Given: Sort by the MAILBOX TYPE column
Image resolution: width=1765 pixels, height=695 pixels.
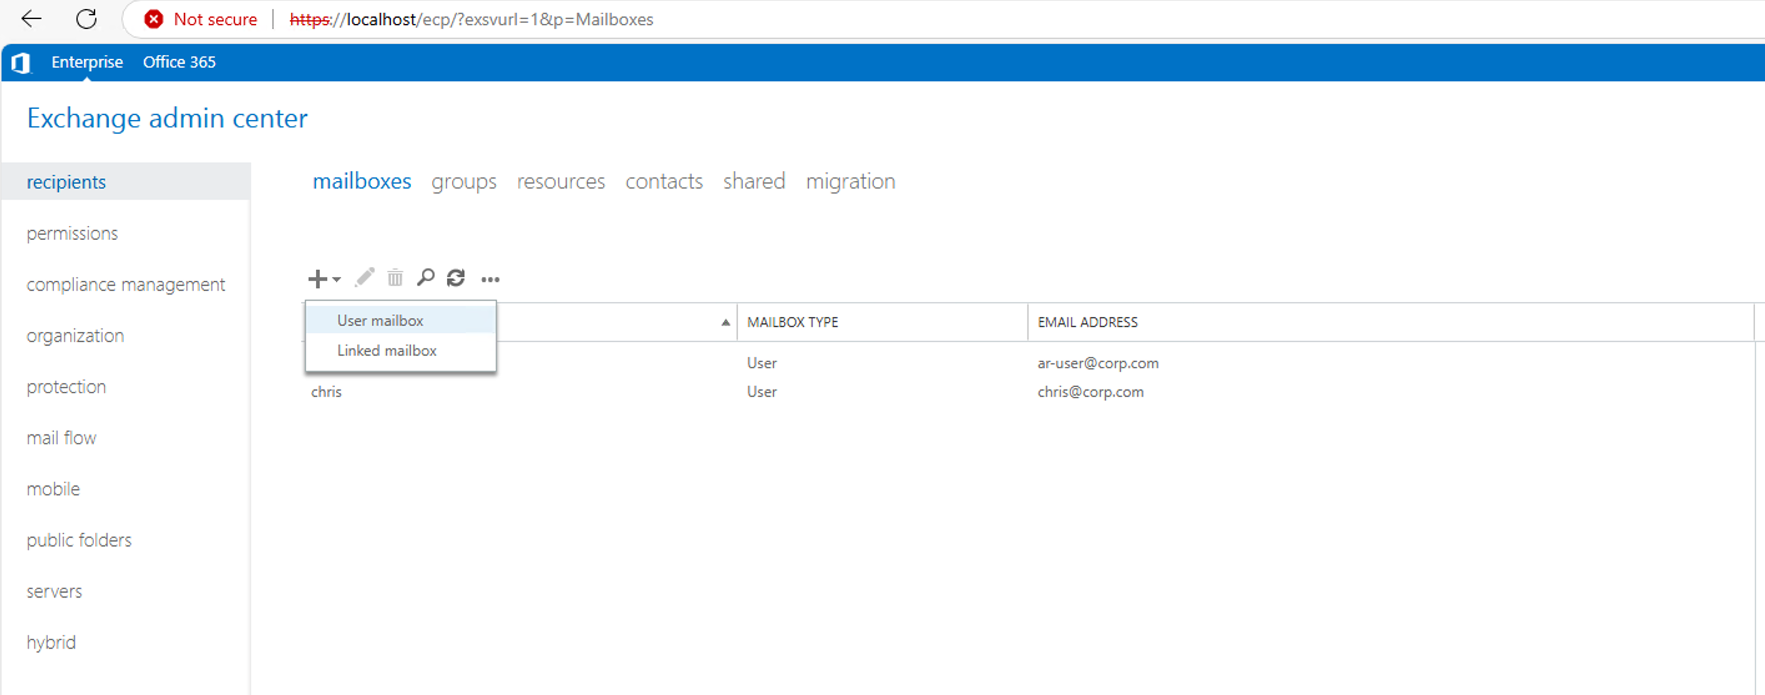Looking at the screenshot, I should tap(882, 323).
